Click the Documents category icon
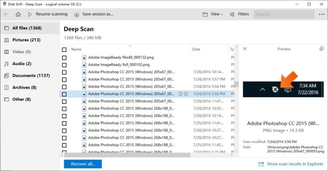The height and width of the screenshot is (171, 328). [x=7, y=76]
